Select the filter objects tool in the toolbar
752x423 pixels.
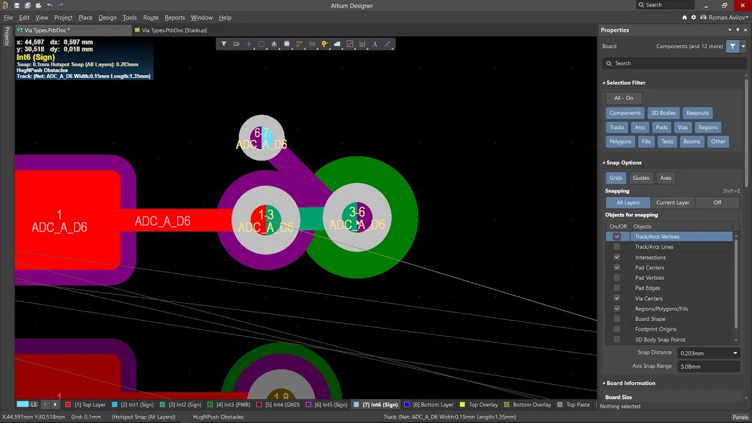pyautogui.click(x=224, y=43)
